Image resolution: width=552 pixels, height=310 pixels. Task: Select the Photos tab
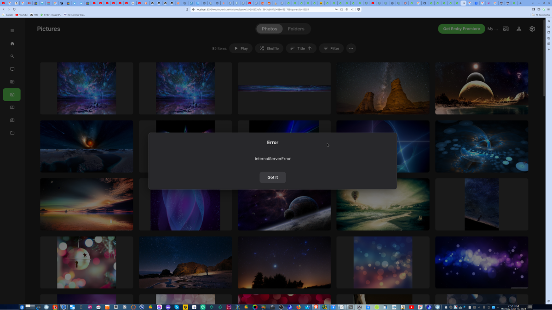click(270, 28)
